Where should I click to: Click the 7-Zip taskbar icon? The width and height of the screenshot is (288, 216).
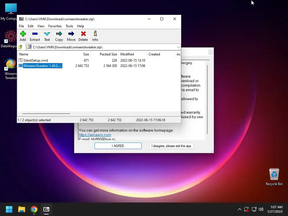pos(46,209)
